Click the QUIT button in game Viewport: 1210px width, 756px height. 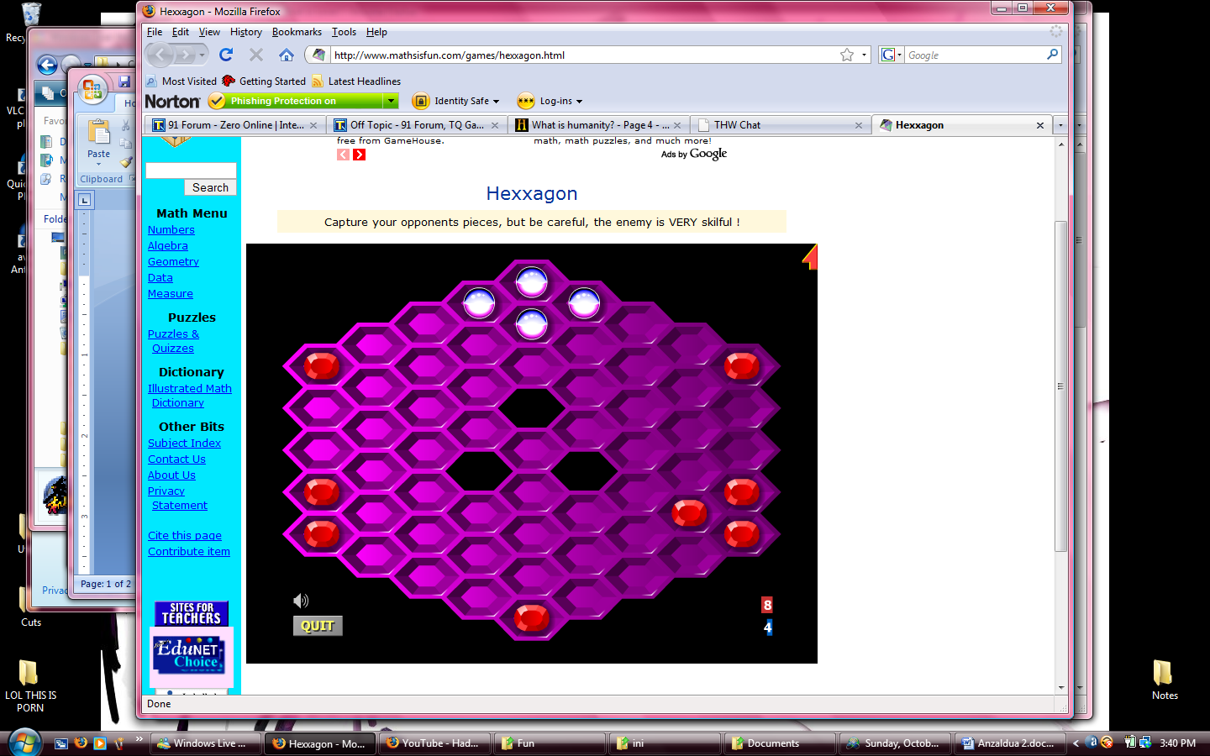click(318, 626)
